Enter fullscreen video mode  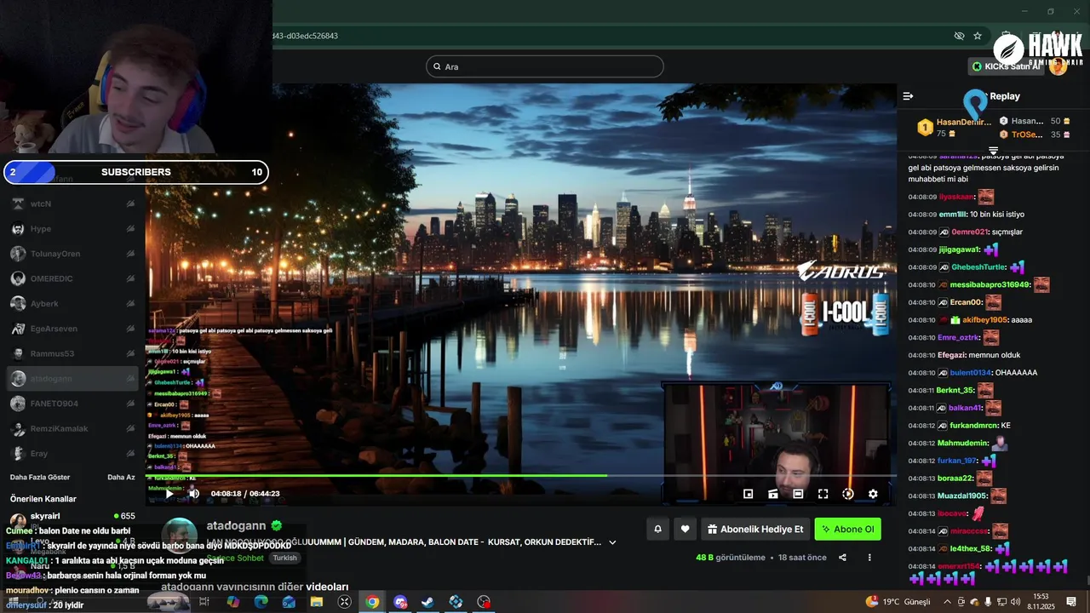pyautogui.click(x=823, y=494)
